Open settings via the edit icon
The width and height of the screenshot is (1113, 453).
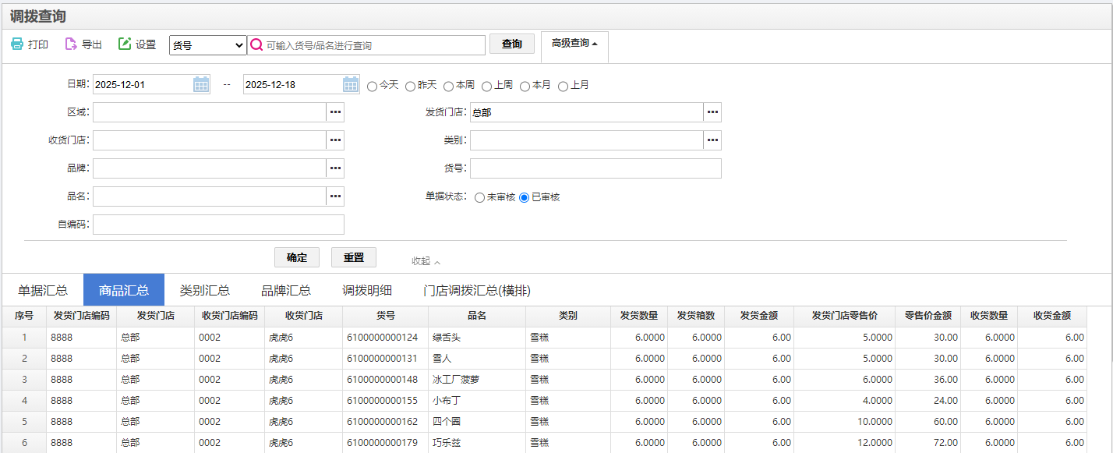[125, 44]
